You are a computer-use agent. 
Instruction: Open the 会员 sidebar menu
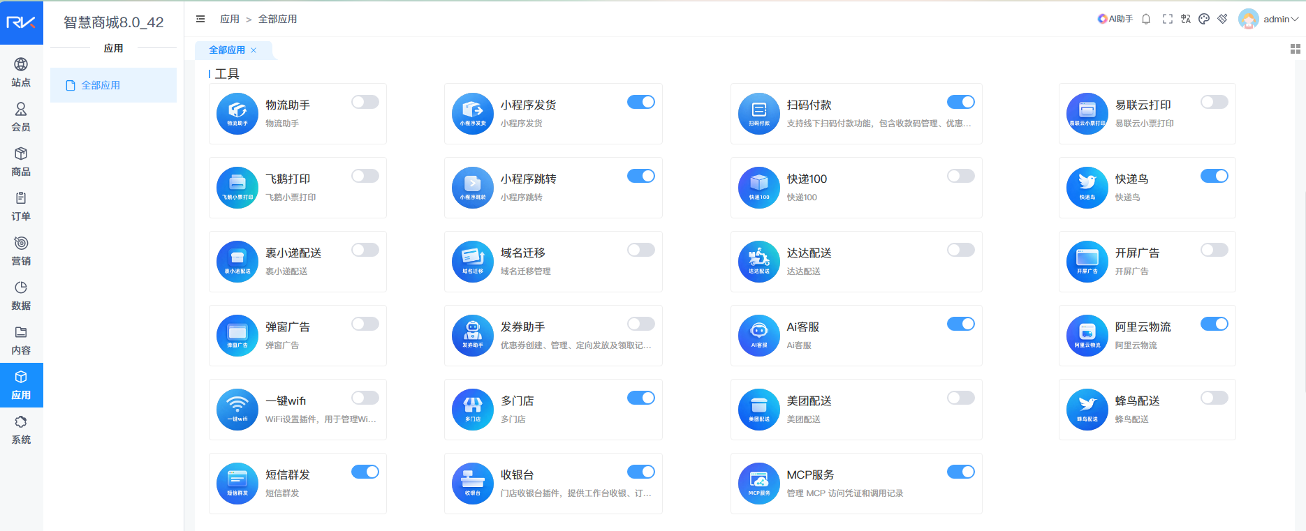tap(21, 117)
